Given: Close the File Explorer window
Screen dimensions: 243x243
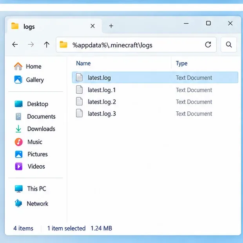Looking at the screenshot, I should tap(230, 24).
